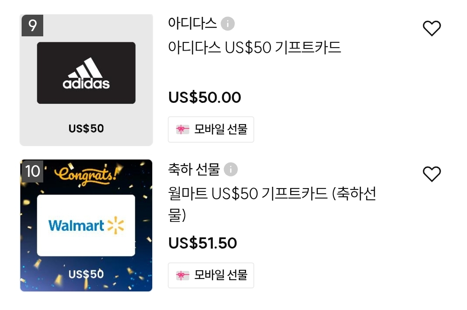Open the 아디다스 brand link
Viewport: 467px width, 310px height.
[x=192, y=23]
